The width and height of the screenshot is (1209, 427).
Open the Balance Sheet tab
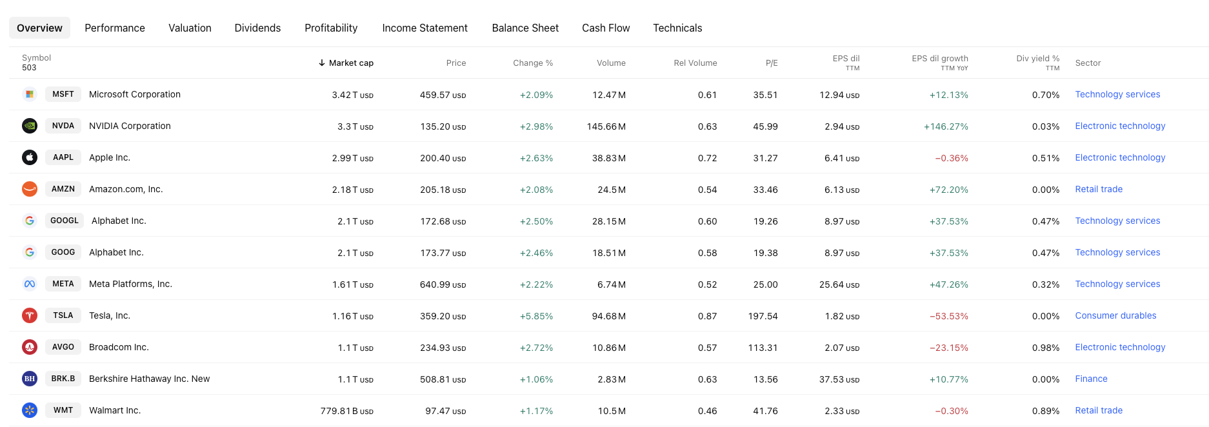click(x=525, y=28)
